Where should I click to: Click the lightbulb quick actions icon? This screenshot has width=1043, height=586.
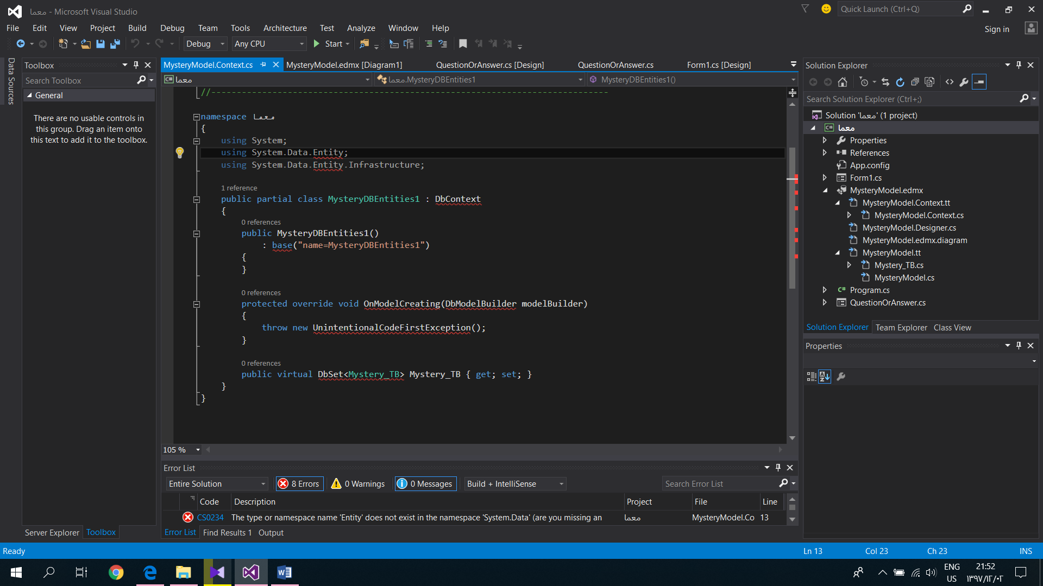(180, 152)
